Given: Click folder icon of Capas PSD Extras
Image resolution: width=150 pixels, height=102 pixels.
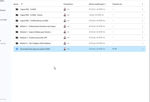Looking at the screenshot, I should coord(17,21).
